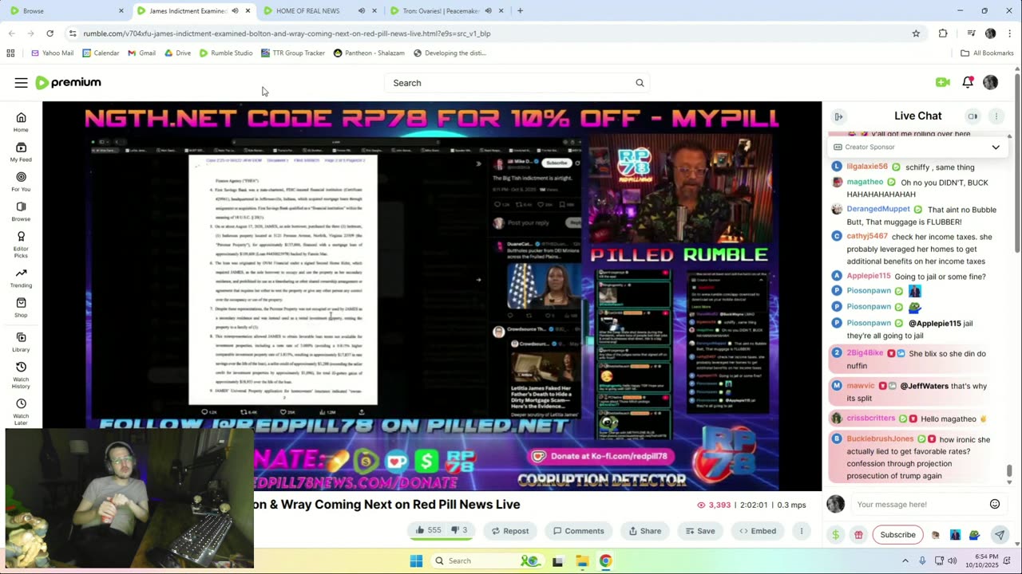This screenshot has height=574, width=1022.
Task: Open the Rumble Studio bookmark
Action: [226, 53]
